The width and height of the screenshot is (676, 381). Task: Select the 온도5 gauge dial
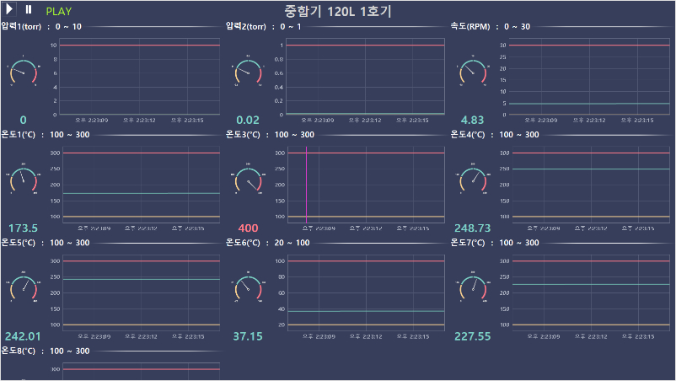(24, 287)
